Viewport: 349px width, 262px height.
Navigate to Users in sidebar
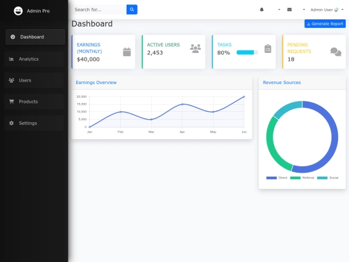tap(34, 80)
